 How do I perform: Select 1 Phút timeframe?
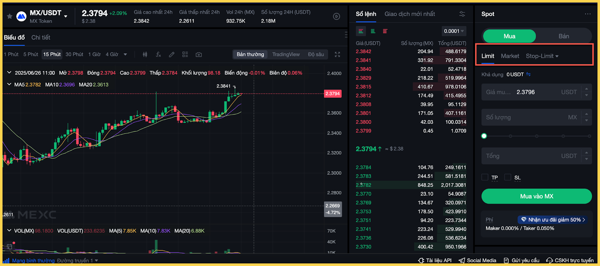click(11, 54)
